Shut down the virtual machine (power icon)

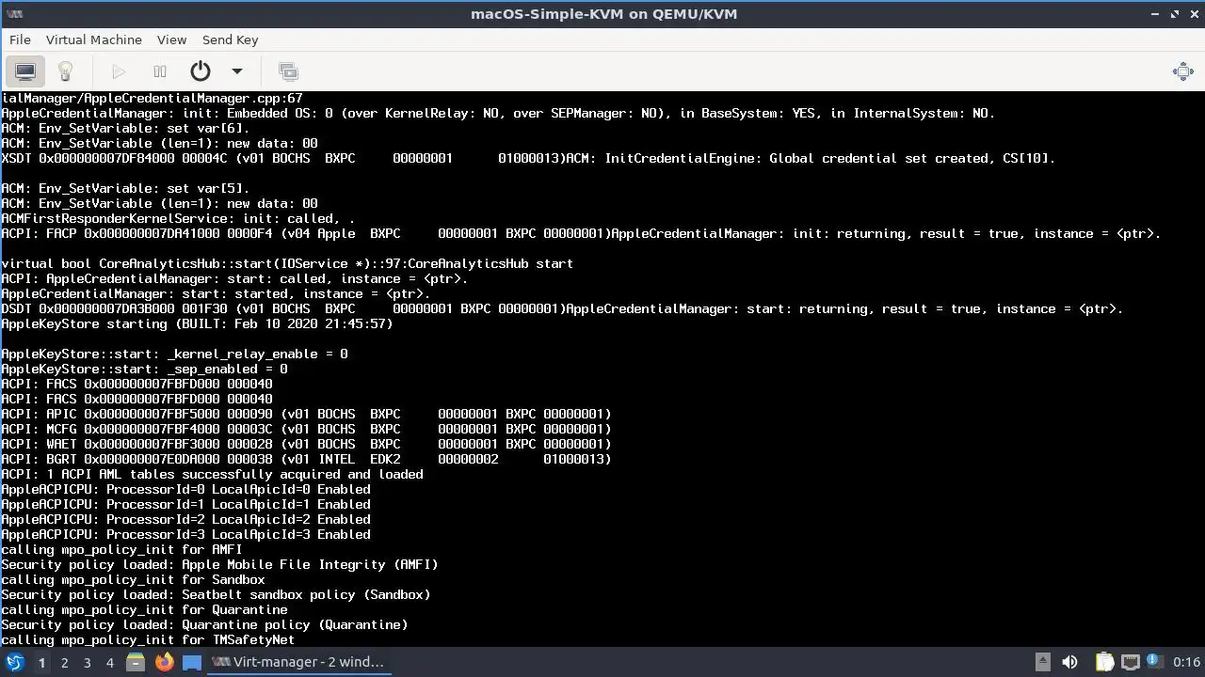click(x=201, y=71)
